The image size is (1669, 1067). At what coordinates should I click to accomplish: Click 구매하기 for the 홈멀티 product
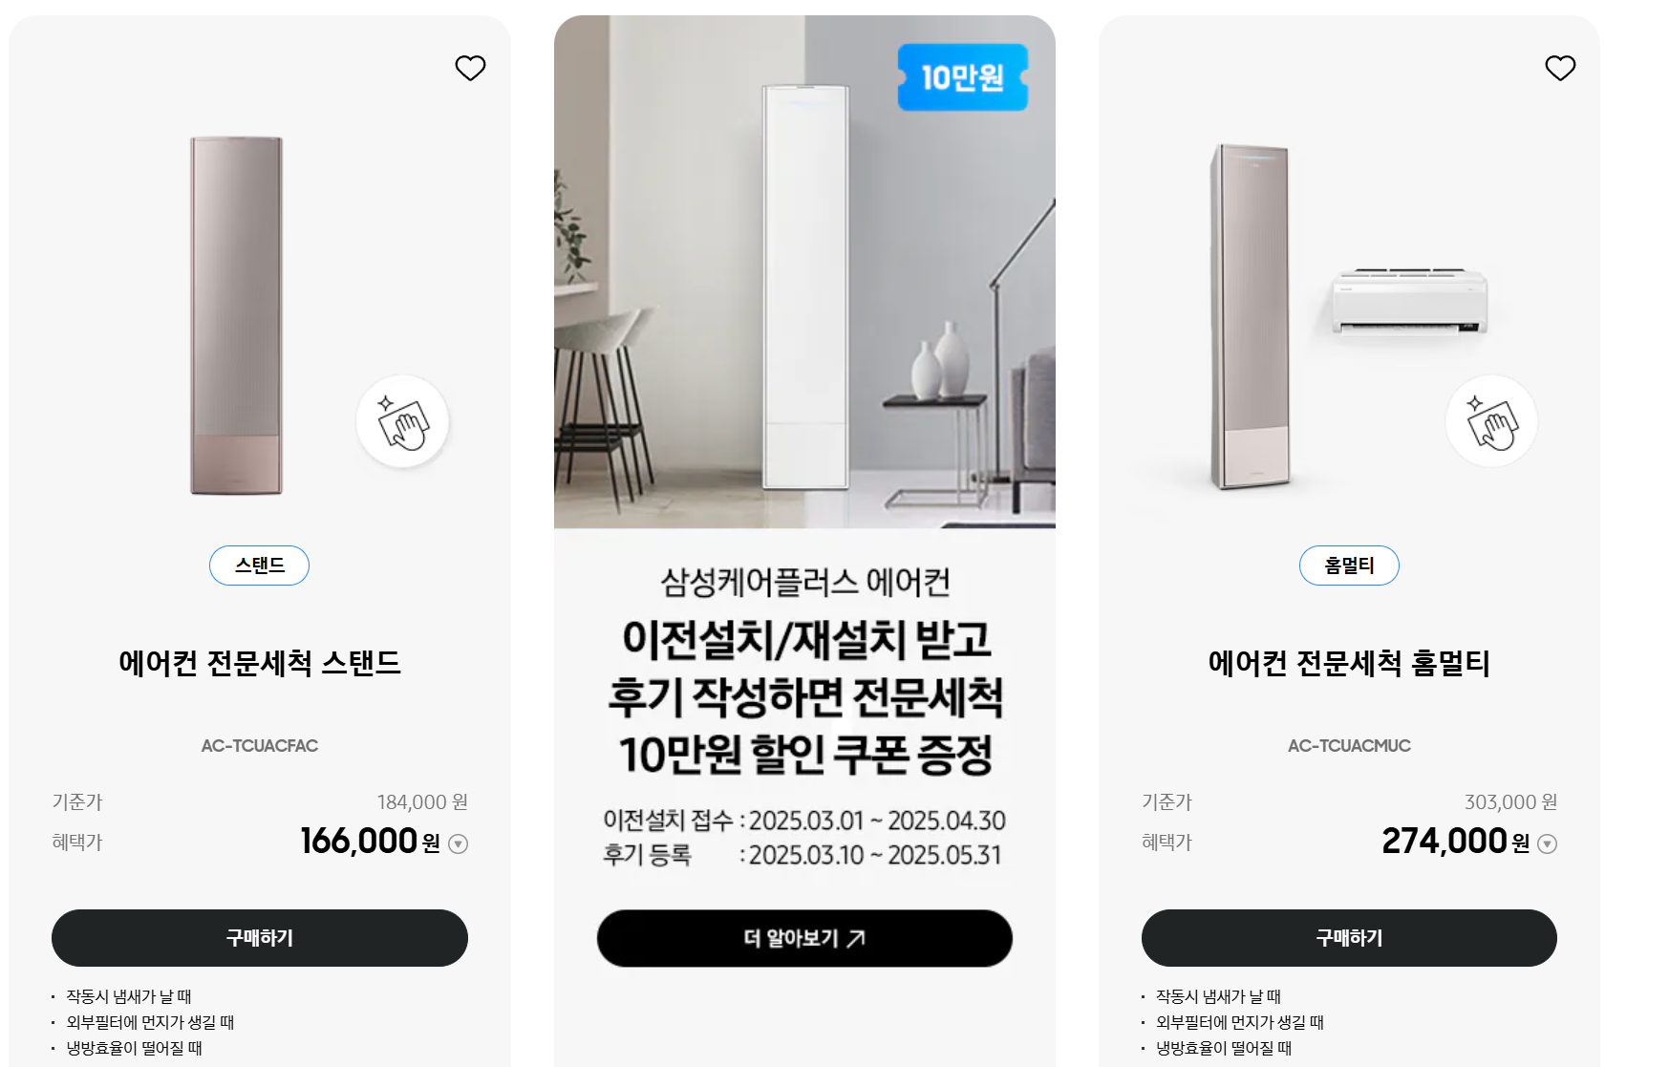pyautogui.click(x=1349, y=938)
